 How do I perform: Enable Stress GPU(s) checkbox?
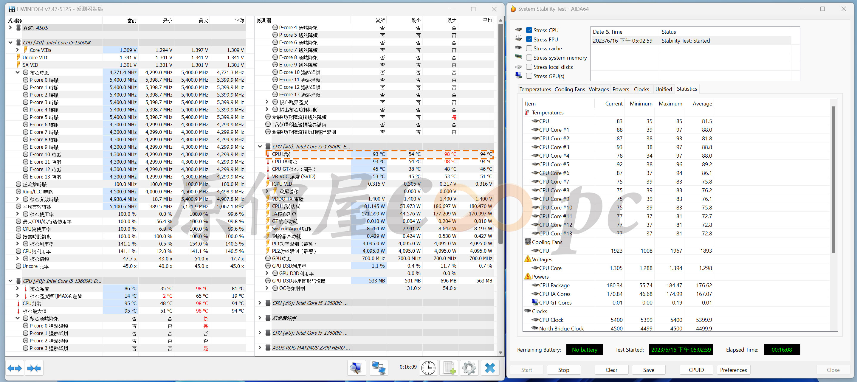529,76
